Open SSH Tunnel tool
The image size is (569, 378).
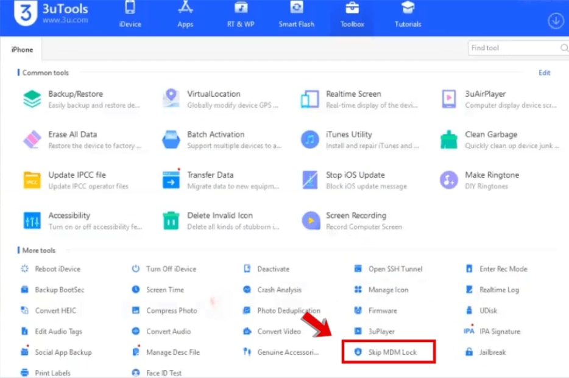(x=388, y=269)
